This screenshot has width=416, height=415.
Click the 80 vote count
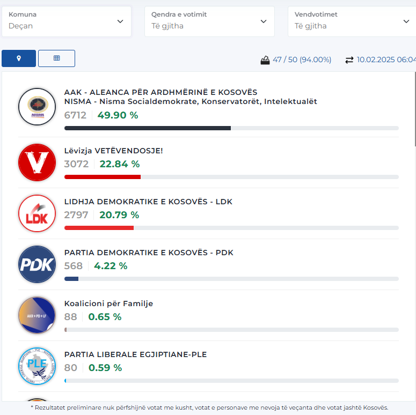point(70,368)
